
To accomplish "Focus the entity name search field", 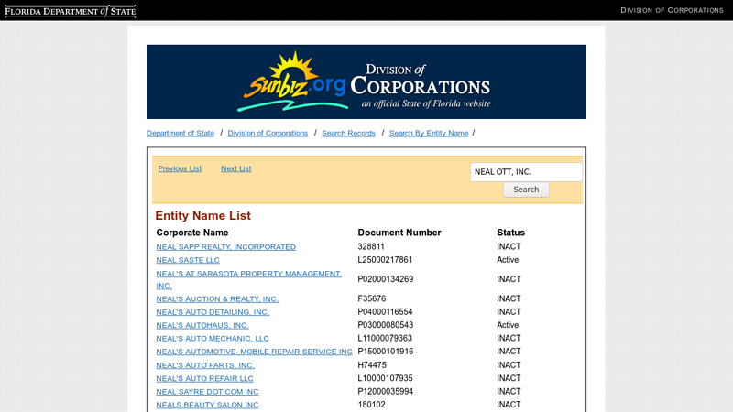I will click(x=526, y=172).
